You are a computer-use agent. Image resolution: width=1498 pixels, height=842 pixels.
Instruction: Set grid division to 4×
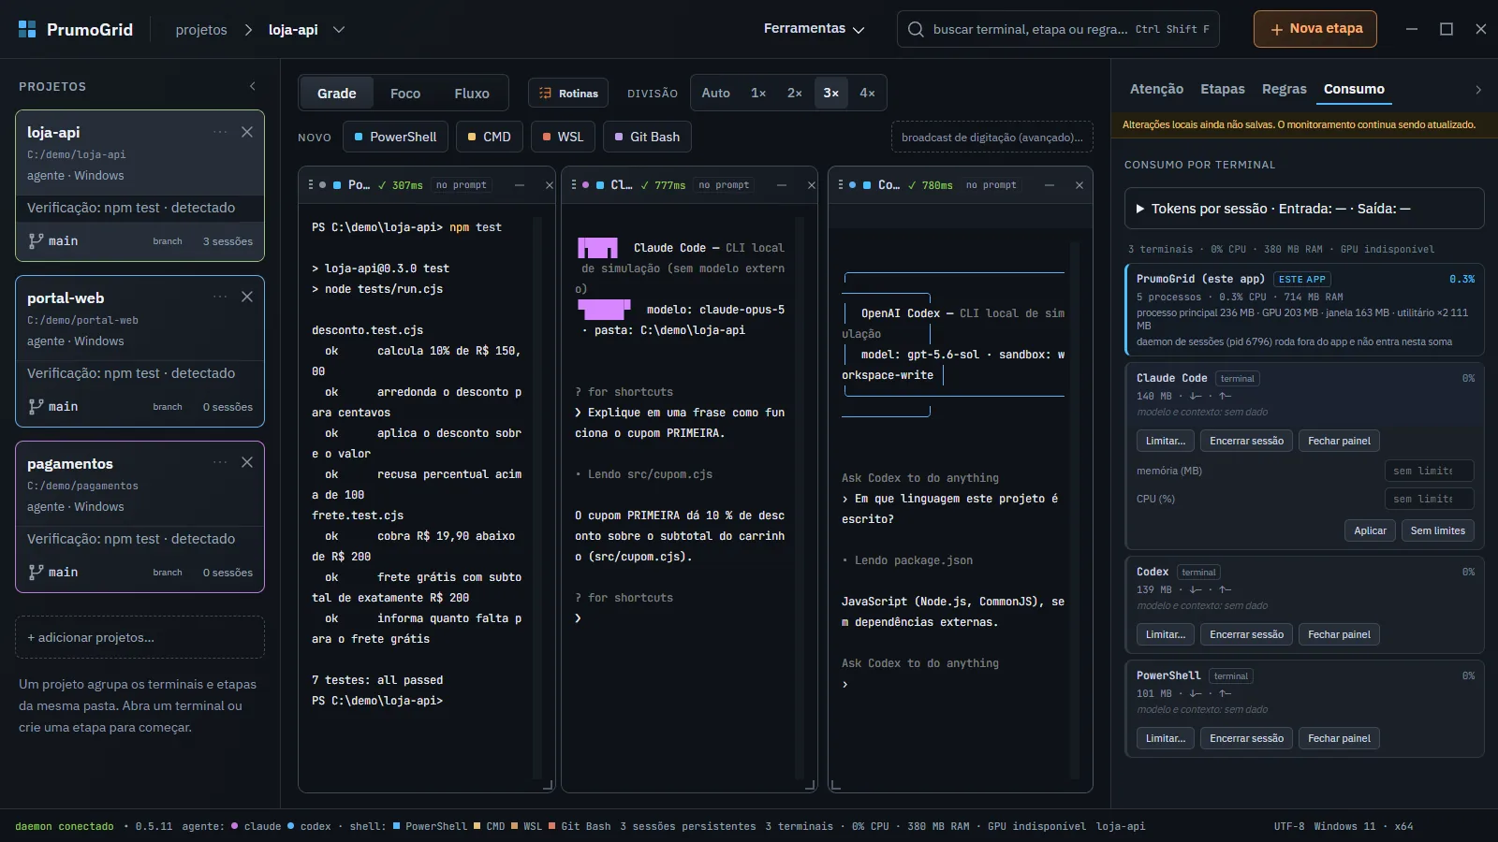[x=868, y=93]
